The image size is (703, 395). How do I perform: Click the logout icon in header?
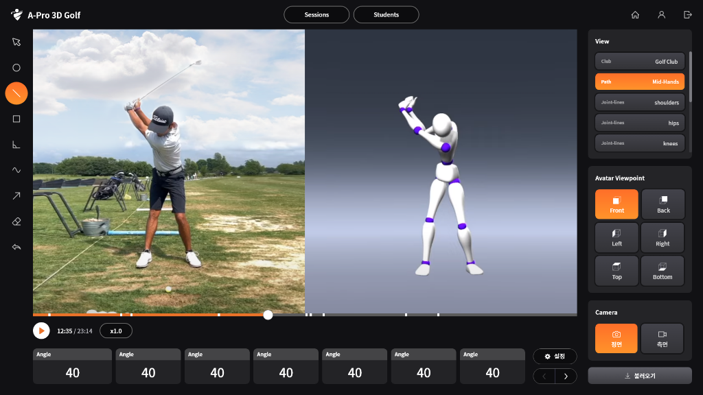[x=687, y=14]
